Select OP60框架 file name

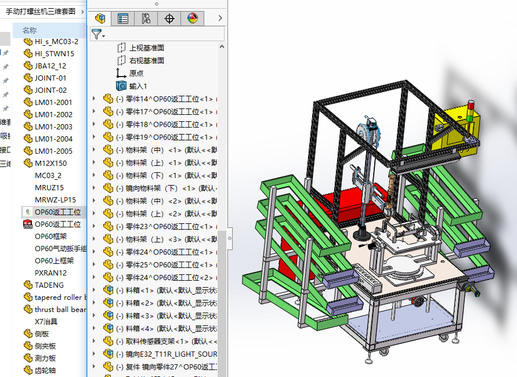pos(51,236)
